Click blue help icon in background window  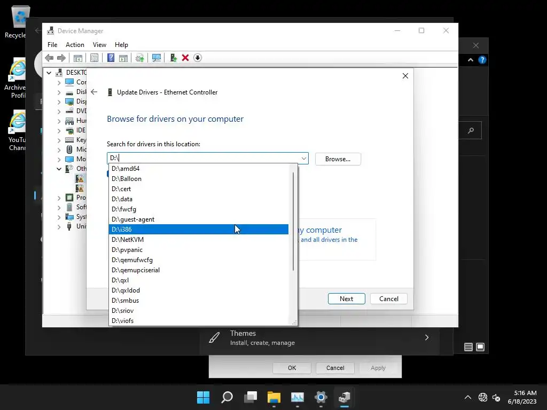pos(482,60)
